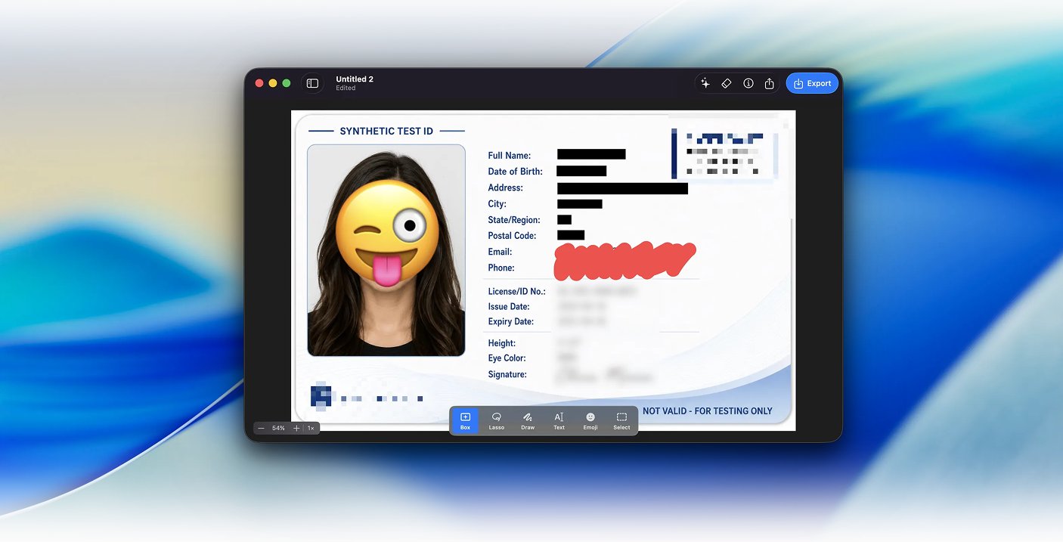Click the NOT VALID - FOR TESTING ONLY text
Screen dimensions: 1063x542
(708, 411)
